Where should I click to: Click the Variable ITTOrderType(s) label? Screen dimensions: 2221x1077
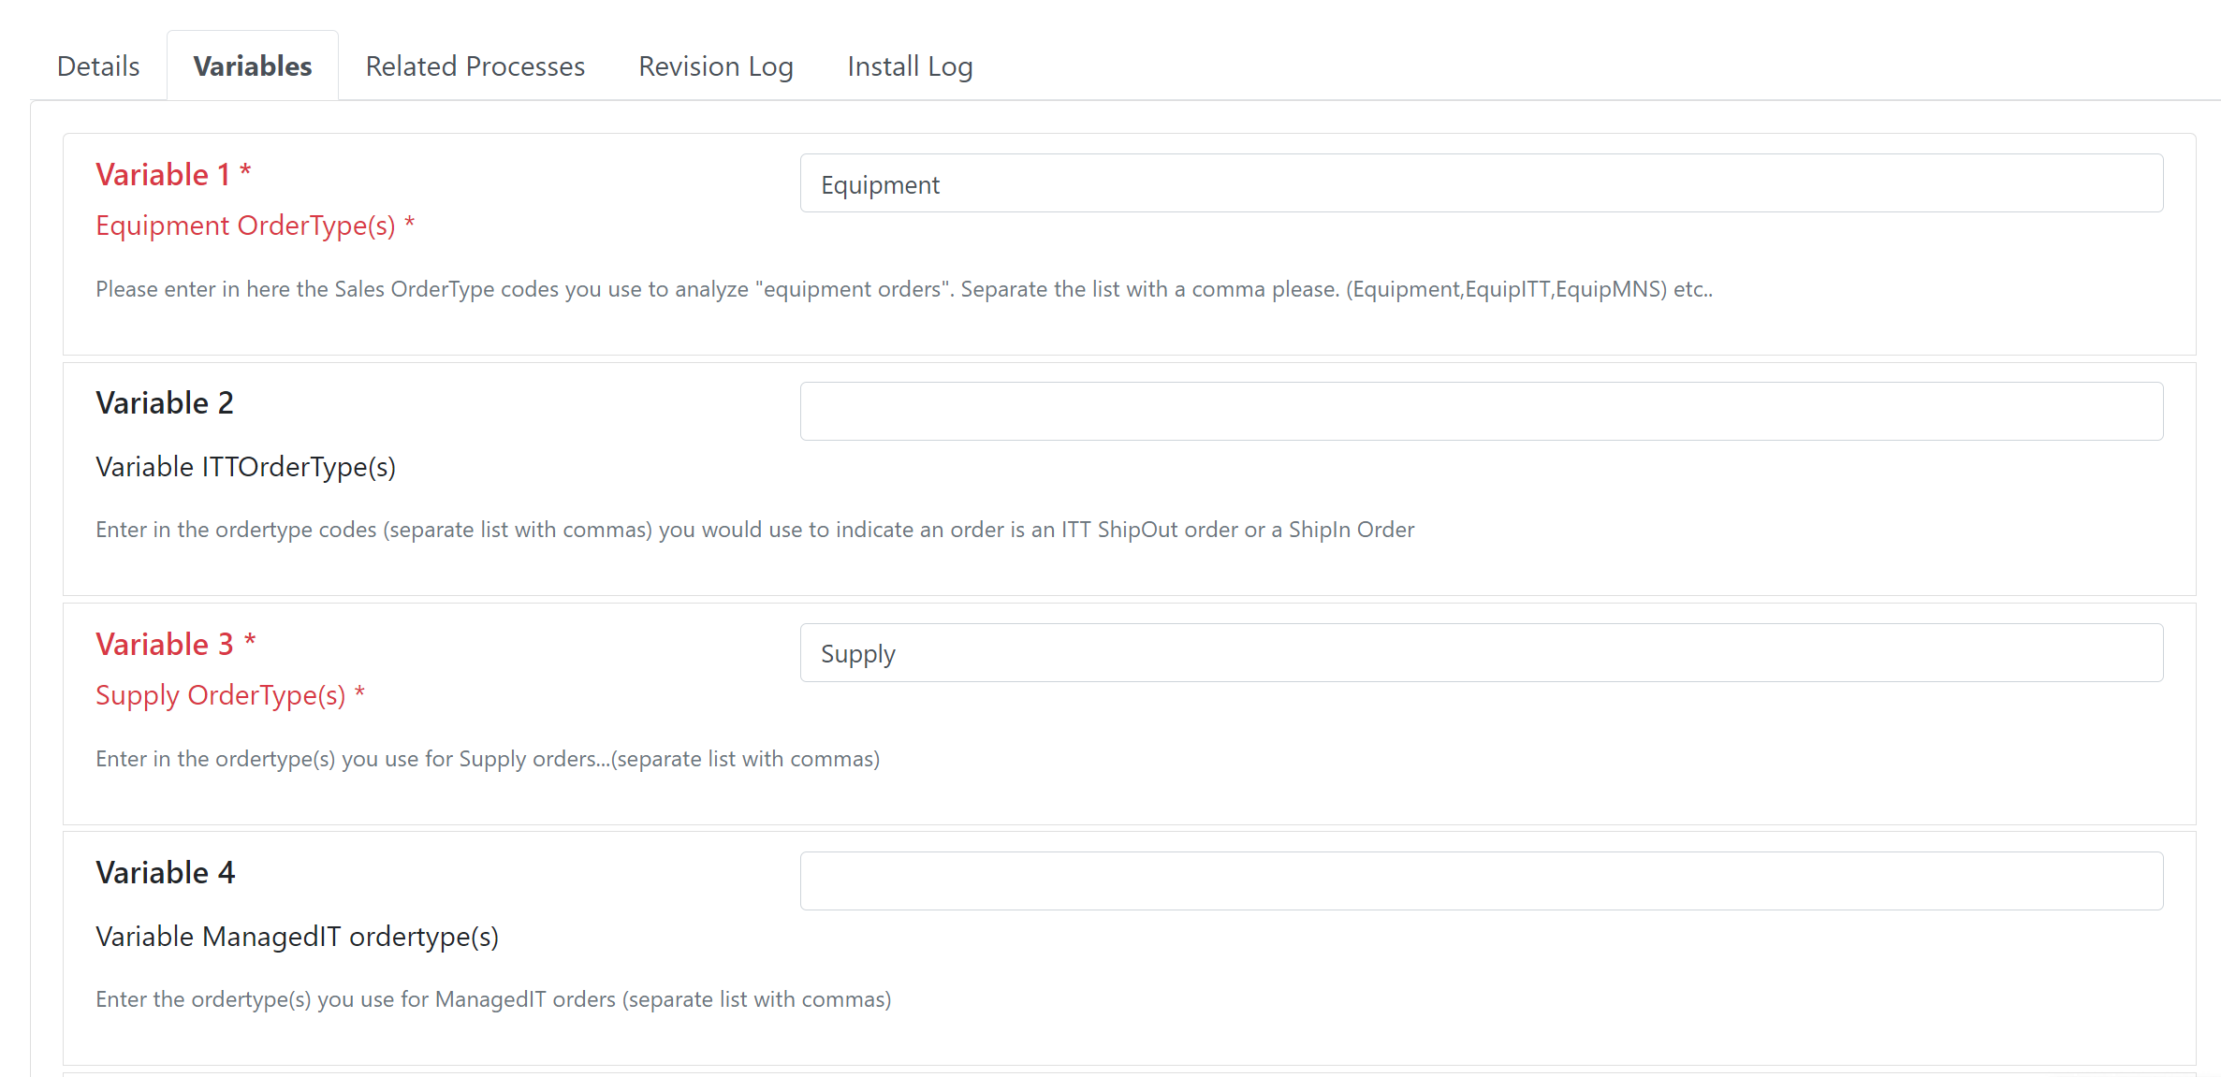point(246,467)
